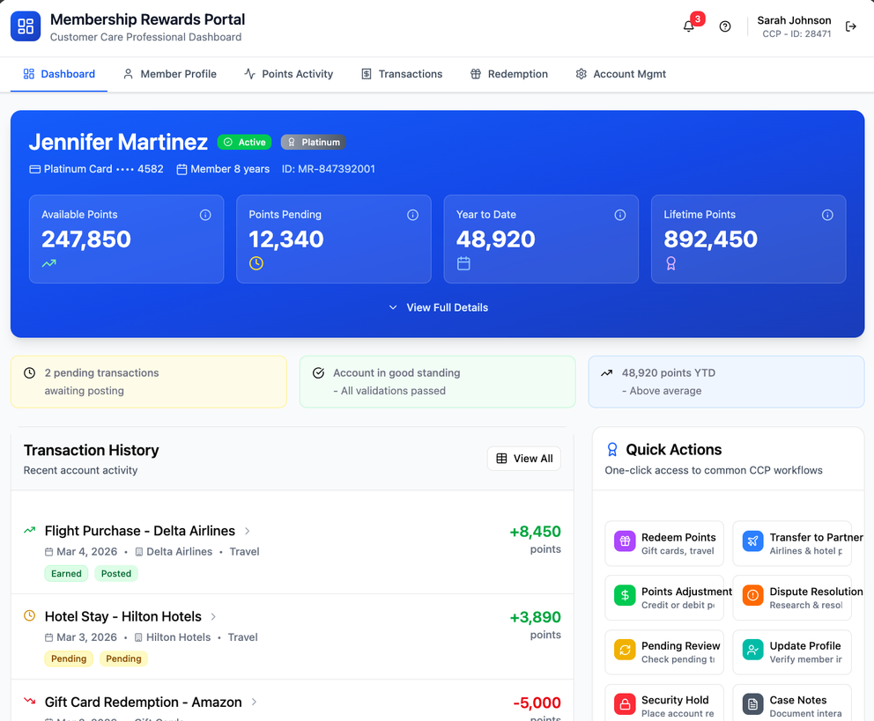Expand the Gift Card Redemption - Amazon chevron
Image resolution: width=874 pixels, height=721 pixels.
254,702
